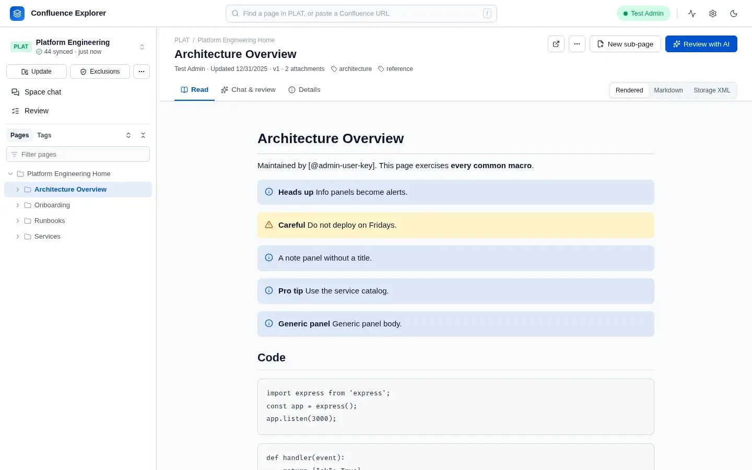Open Exclusions settings
Viewport: 752px width, 470px height.
[100, 72]
